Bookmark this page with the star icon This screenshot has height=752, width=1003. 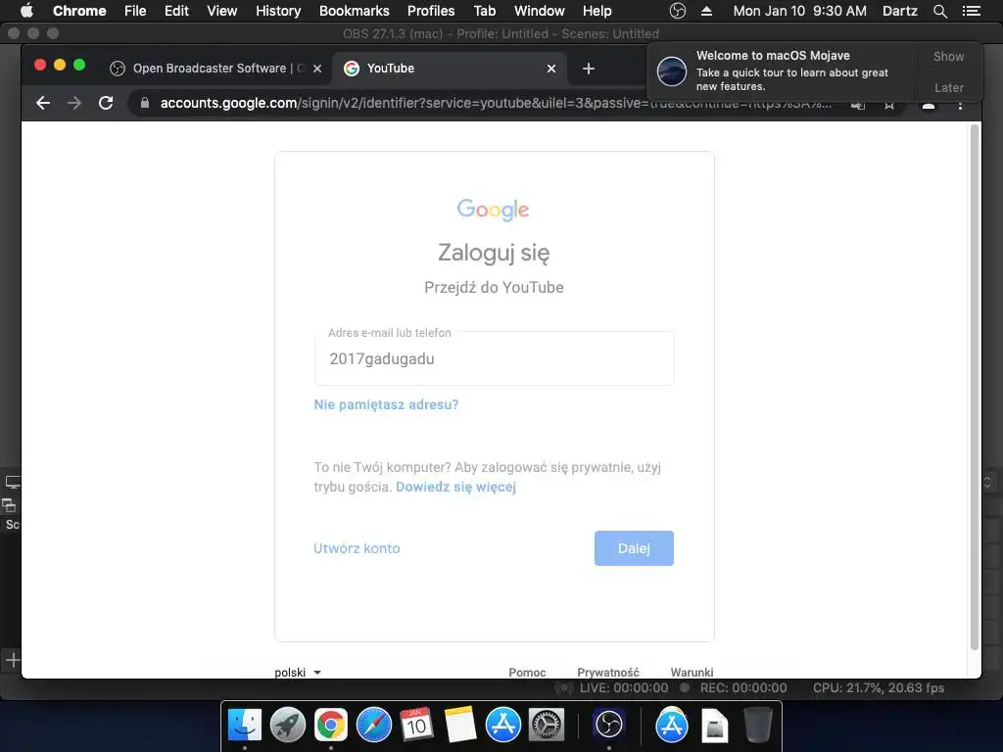889,104
